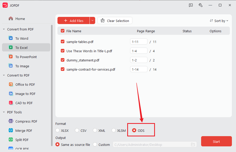Viewport: 236px width, 152px height.
Task: Click the Status column header
Action: 187,31
